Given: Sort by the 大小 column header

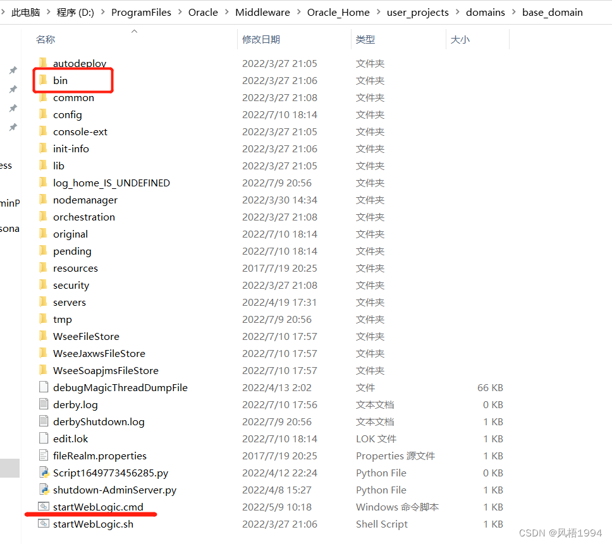Looking at the screenshot, I should (460, 39).
